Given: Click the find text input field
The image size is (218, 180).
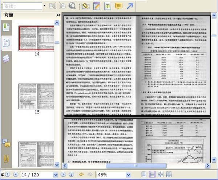Looking at the screenshot, I should tap(23, 6).
